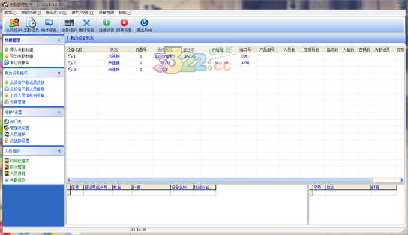Open the 考勤处理 menu
Screen dimensions: 408x235
click(x=31, y=13)
